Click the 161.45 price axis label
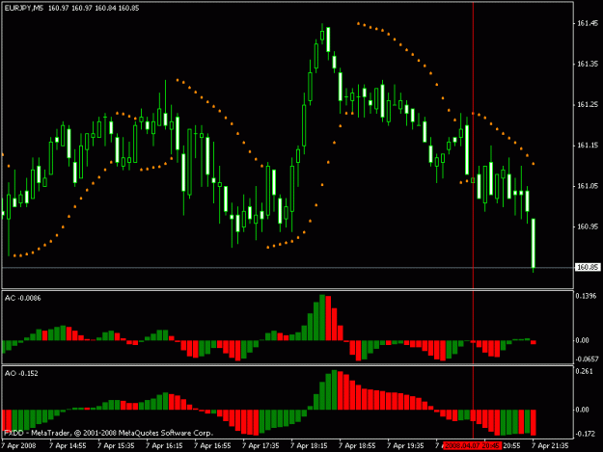 [x=588, y=23]
